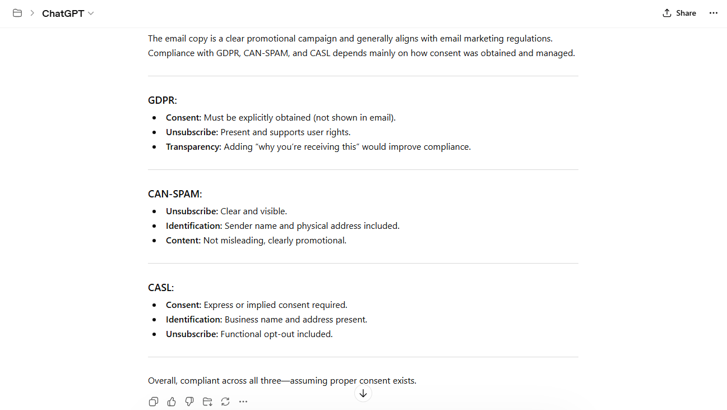Screen dimensions: 727x410
Task: Share the conversation via Share button
Action: 679,13
